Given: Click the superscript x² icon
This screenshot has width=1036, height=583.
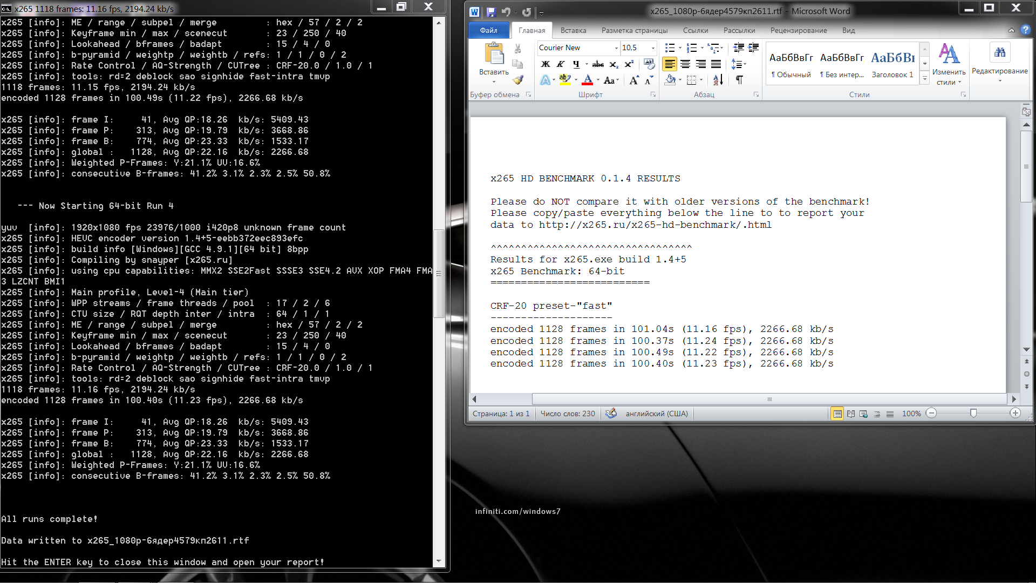Looking at the screenshot, I should point(629,64).
